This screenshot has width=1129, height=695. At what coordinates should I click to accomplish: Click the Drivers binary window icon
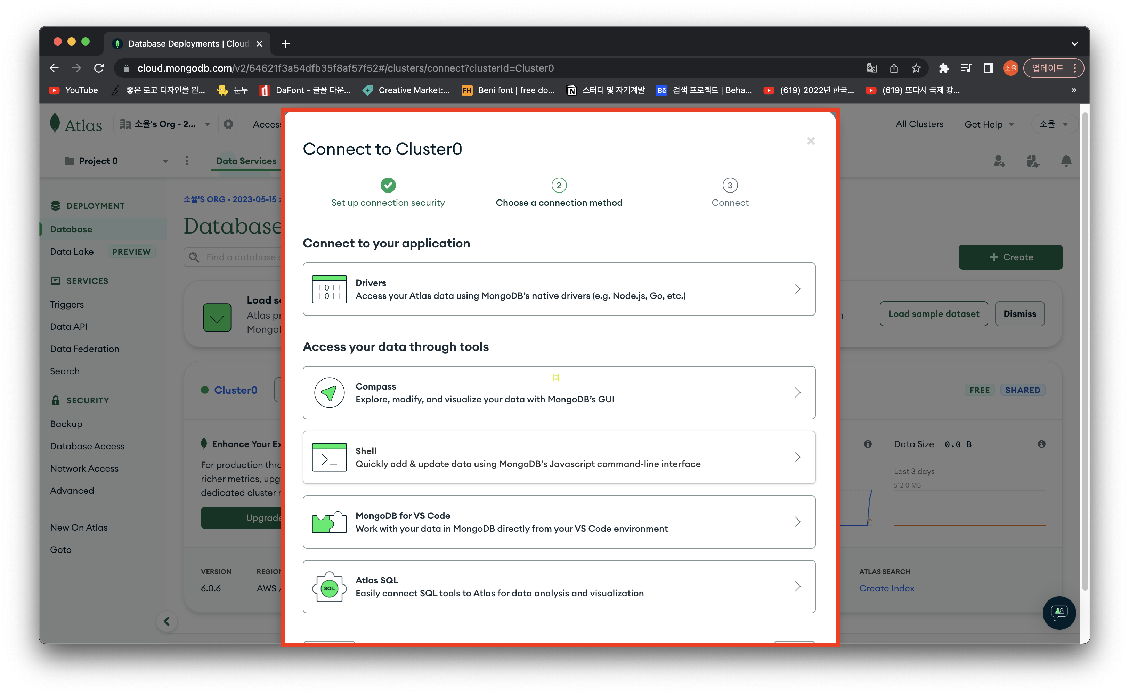point(329,289)
